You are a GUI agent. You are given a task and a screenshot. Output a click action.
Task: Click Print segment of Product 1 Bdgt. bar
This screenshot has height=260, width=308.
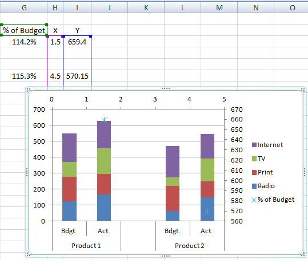click(69, 189)
